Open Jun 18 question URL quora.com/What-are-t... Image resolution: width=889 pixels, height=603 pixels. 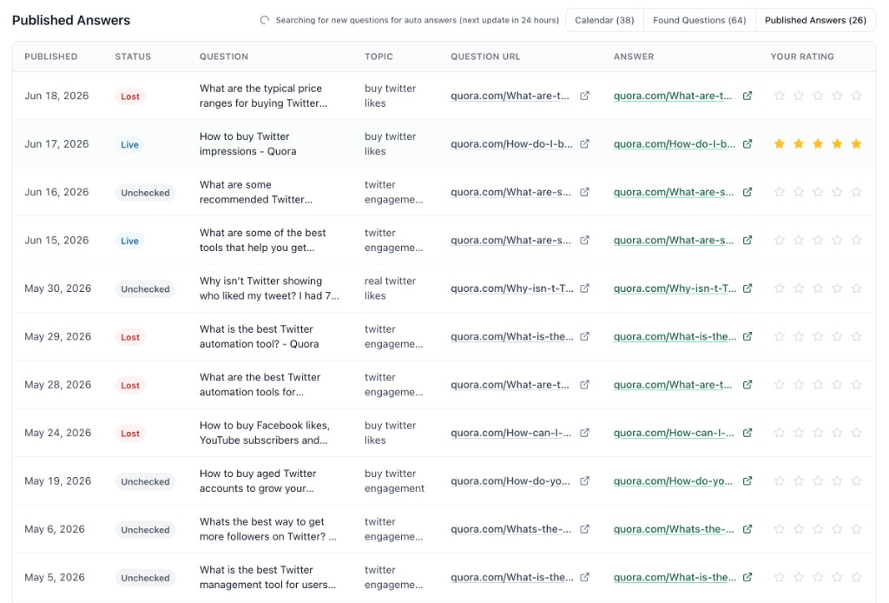click(510, 96)
